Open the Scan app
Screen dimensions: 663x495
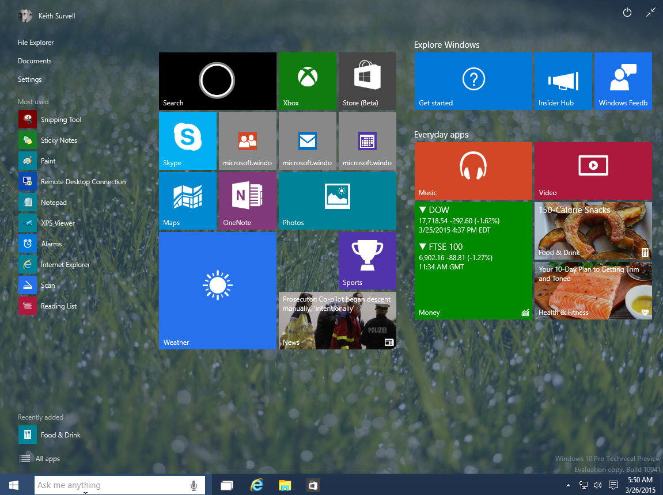(x=37, y=285)
